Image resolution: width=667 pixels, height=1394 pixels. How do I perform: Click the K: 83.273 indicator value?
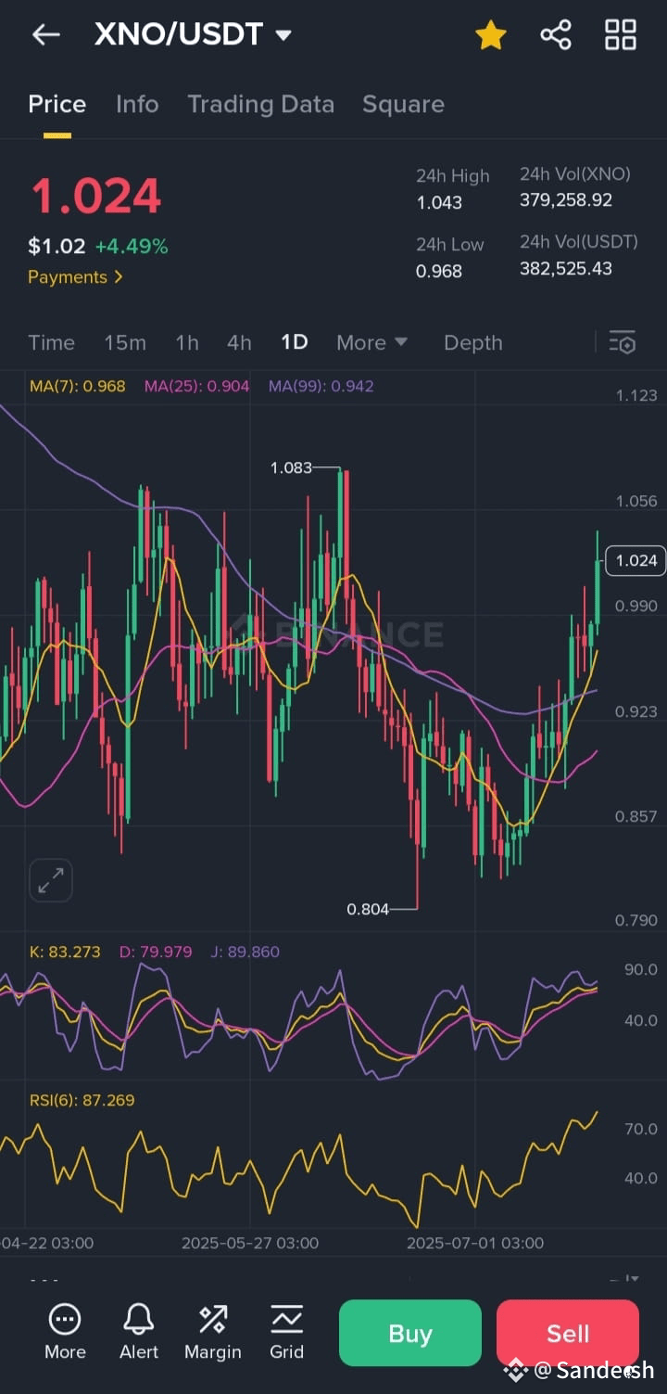[x=65, y=952]
